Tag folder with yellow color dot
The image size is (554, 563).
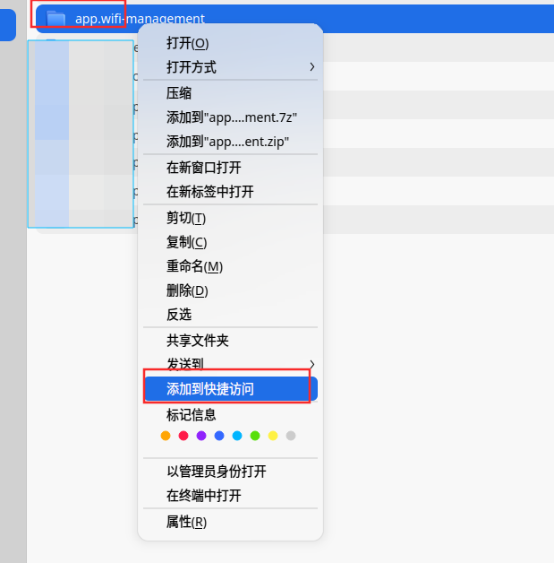[x=273, y=436]
